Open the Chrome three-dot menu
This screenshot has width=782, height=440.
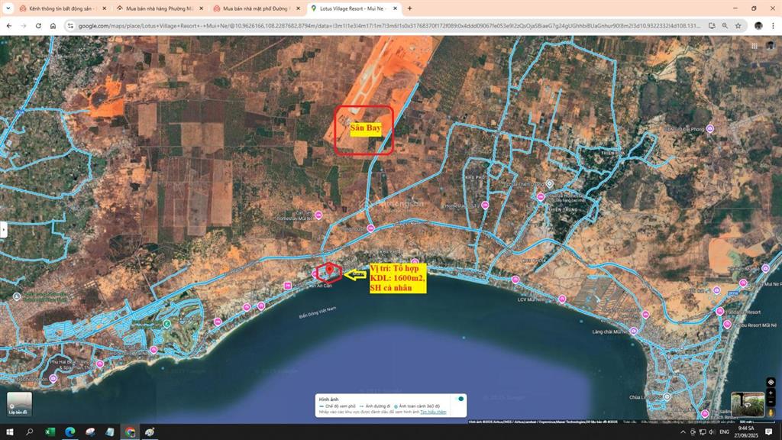773,25
